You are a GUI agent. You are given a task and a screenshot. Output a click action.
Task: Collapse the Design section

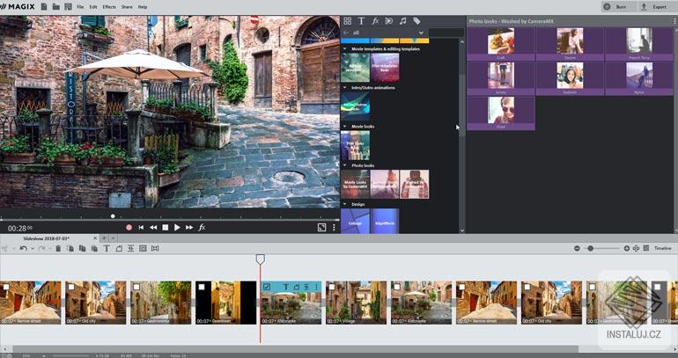[345, 204]
